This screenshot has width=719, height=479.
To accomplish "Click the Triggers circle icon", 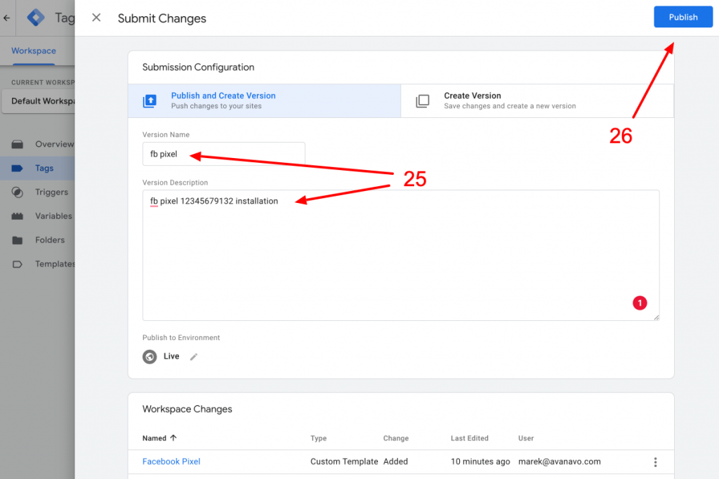I will pos(18,192).
